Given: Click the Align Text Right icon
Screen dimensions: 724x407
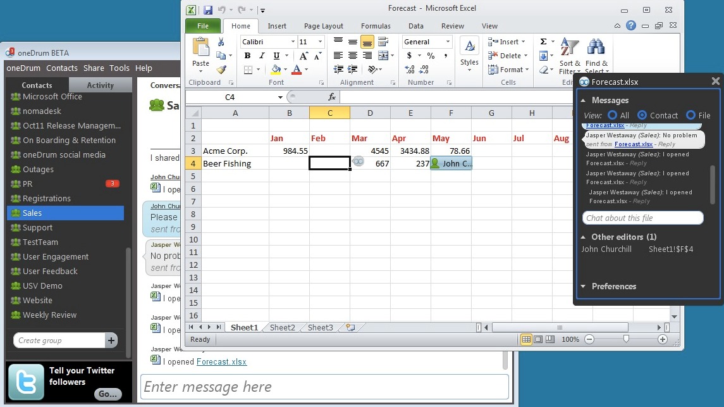Looking at the screenshot, I should 367,56.
